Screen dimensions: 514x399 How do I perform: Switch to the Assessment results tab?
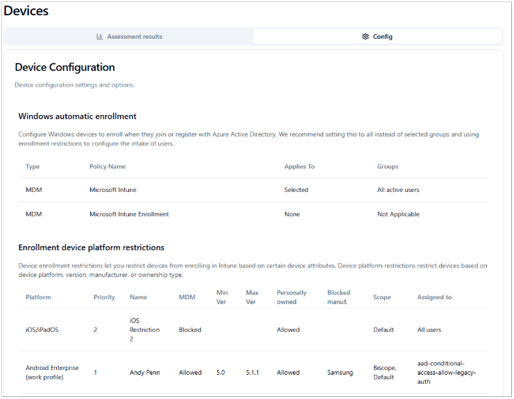[130, 37]
